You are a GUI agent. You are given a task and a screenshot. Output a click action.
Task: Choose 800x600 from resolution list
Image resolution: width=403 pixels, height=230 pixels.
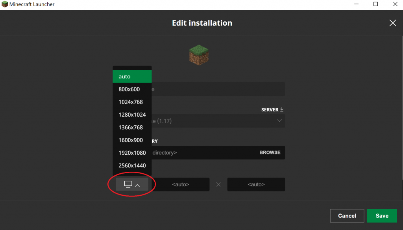click(132, 89)
